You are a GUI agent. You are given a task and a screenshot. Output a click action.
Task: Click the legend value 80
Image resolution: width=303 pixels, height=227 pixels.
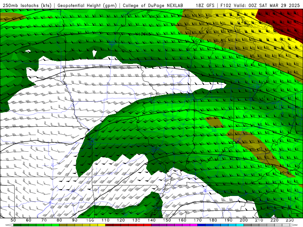point(59,220)
